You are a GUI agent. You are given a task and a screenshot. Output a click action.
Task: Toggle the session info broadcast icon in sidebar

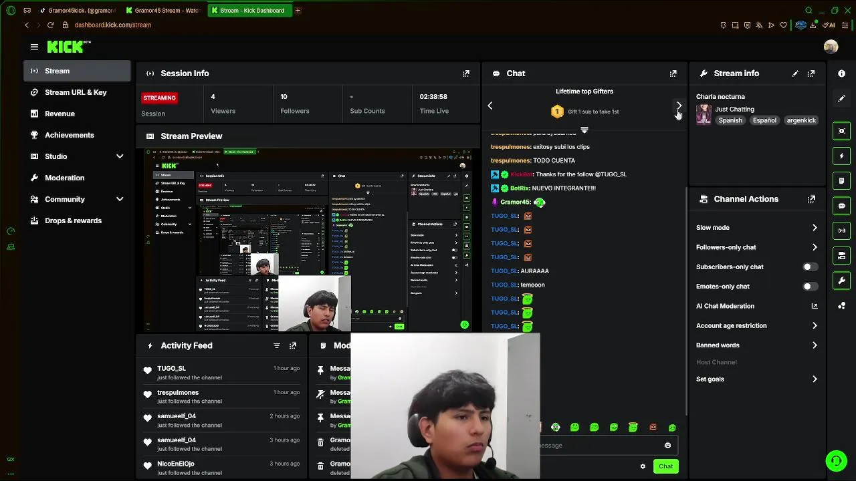pos(842,230)
